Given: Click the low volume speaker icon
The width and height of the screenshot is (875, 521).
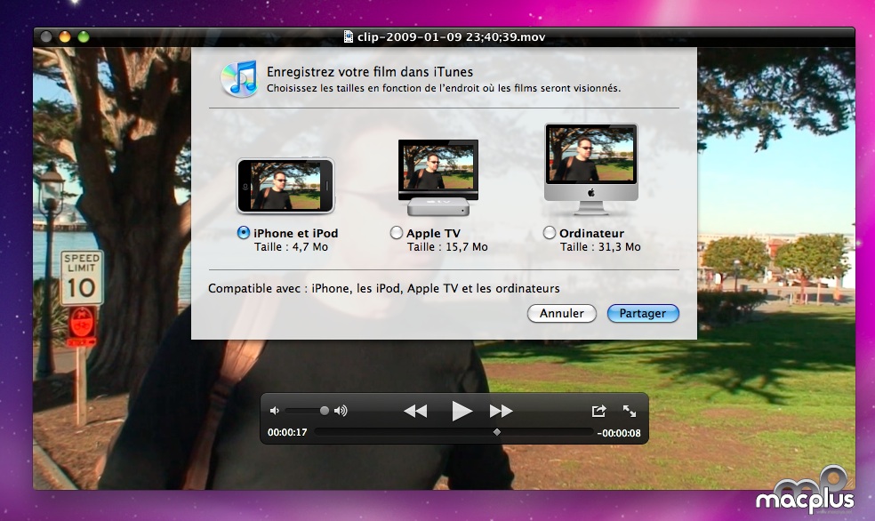Looking at the screenshot, I should pos(275,411).
